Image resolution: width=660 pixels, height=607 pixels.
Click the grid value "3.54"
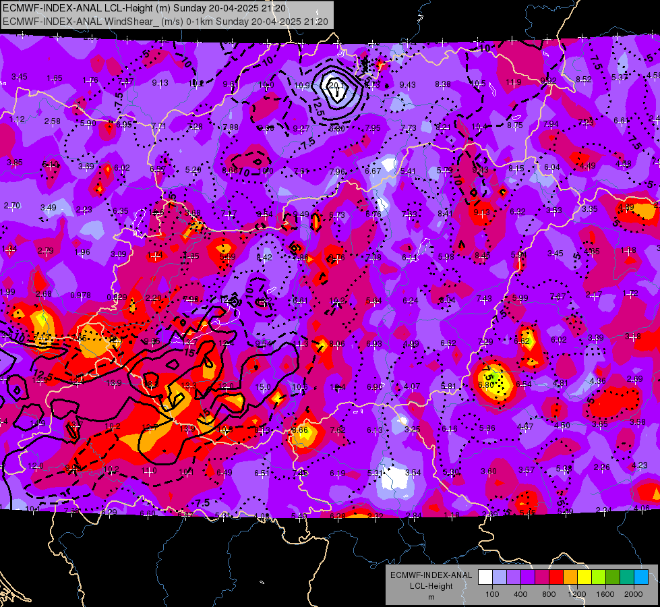pos(413,473)
